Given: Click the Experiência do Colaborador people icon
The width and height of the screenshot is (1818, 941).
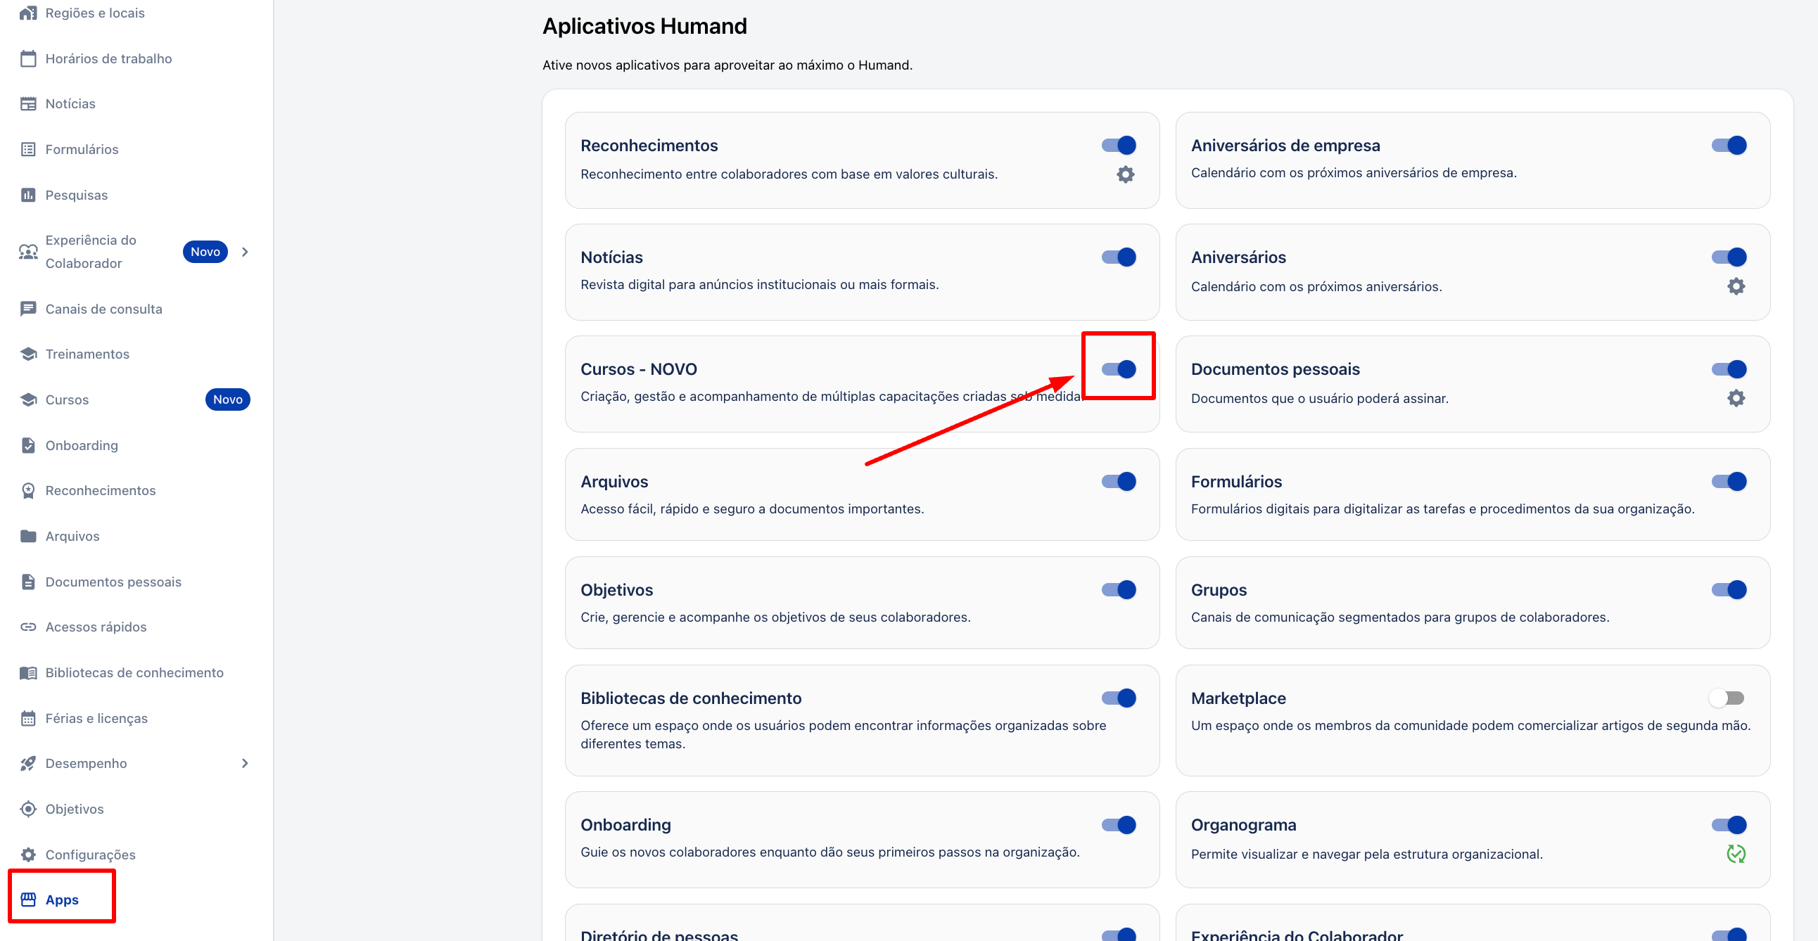Looking at the screenshot, I should pos(28,252).
